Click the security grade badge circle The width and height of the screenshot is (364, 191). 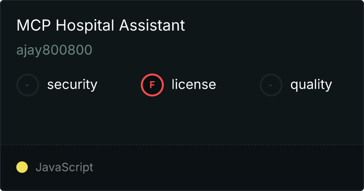click(x=28, y=85)
